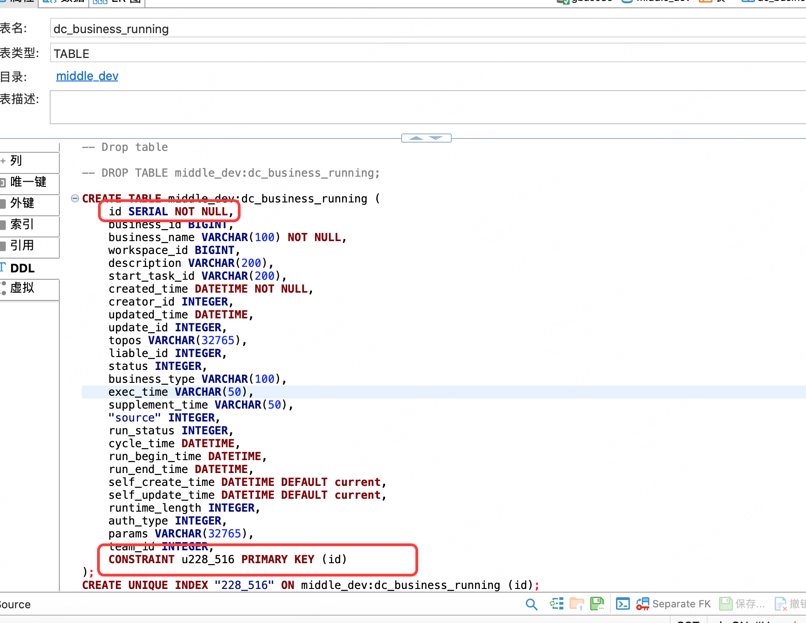Click the '-- Drop table' comment line
806x623 pixels.
pyautogui.click(x=125, y=147)
